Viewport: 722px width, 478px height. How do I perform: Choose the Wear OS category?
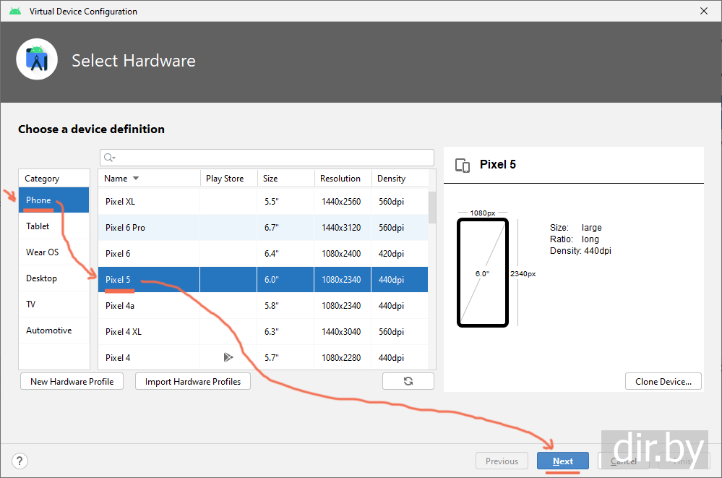pos(43,252)
